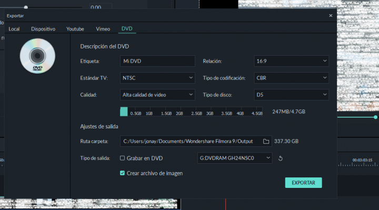This screenshot has width=379, height=210.
Task: Close the Exportar dialog
Action: click(331, 16)
